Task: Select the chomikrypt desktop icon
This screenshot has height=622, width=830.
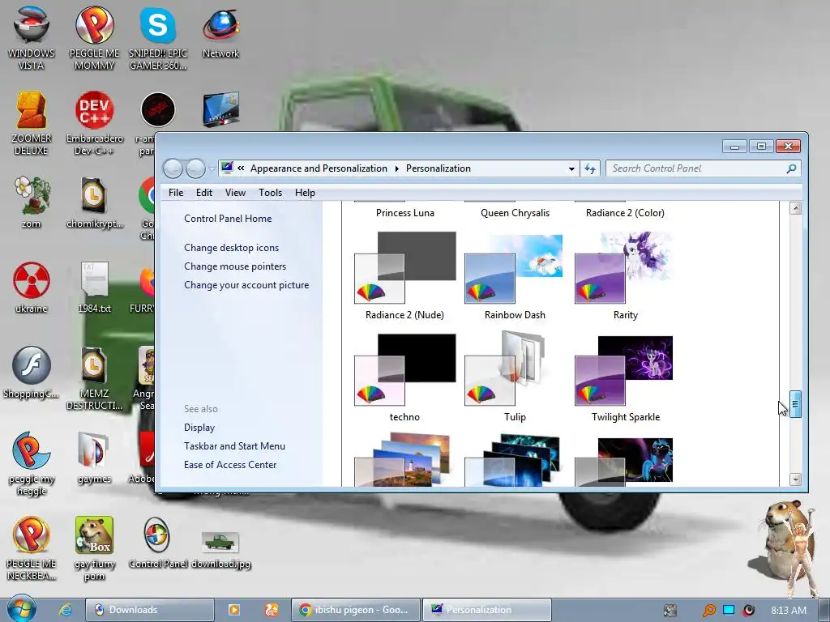Action: [94, 202]
